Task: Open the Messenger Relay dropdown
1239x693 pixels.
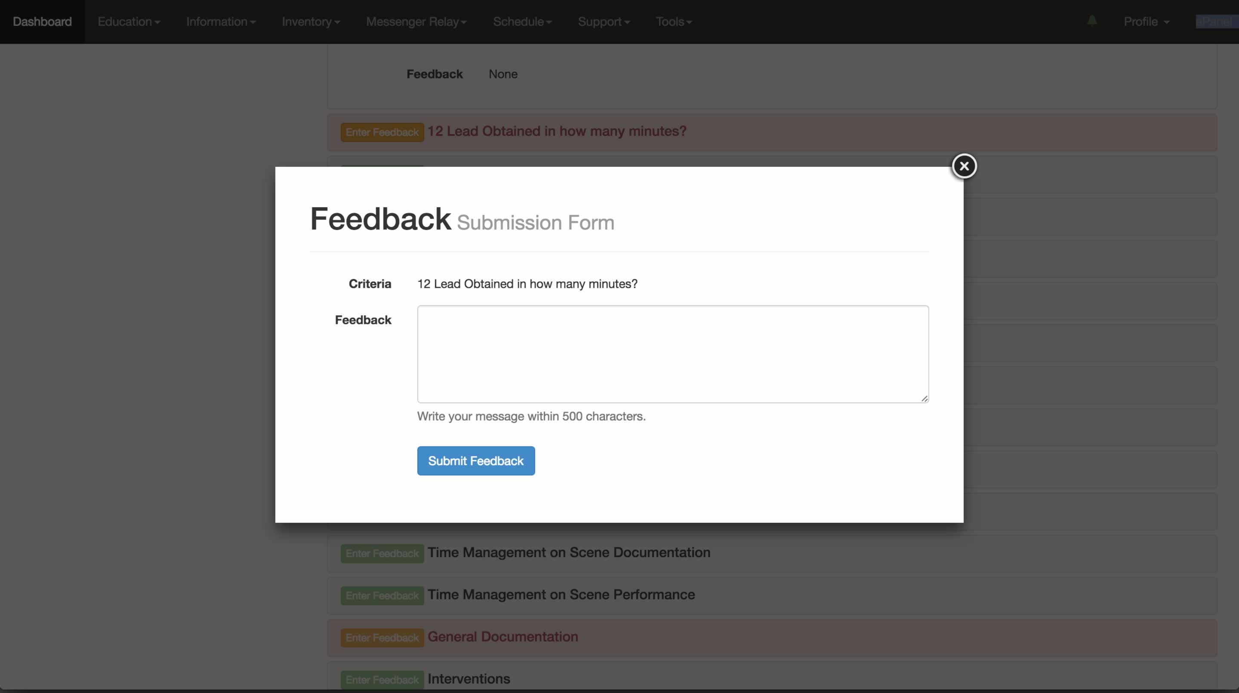Action: tap(416, 21)
